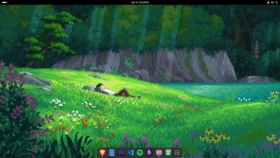Open the $W terminal app in dock
This screenshot has width=280, height=158.
pos(121,152)
